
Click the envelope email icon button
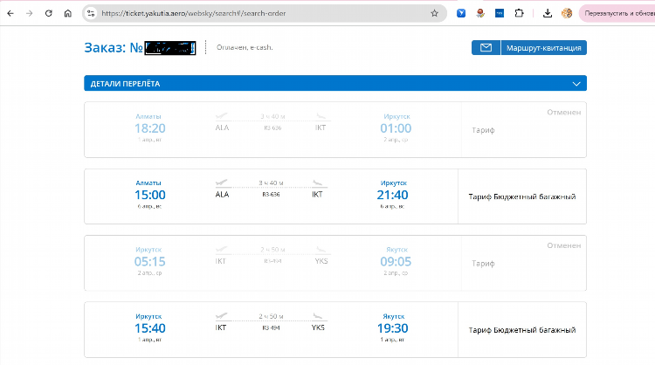tap(486, 48)
